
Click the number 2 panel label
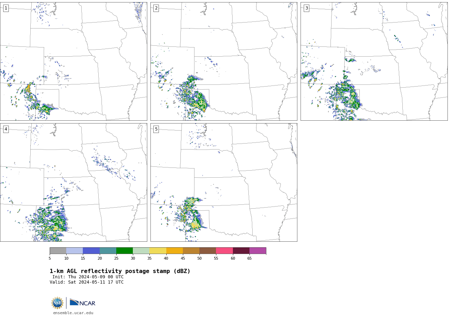[x=156, y=8]
